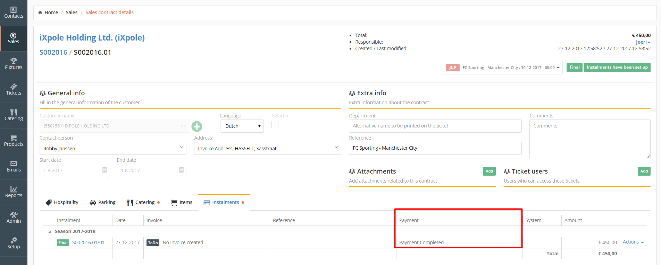Go to Fixtures trophy icon
This screenshot has width=661, height=265.
pyautogui.click(x=14, y=61)
